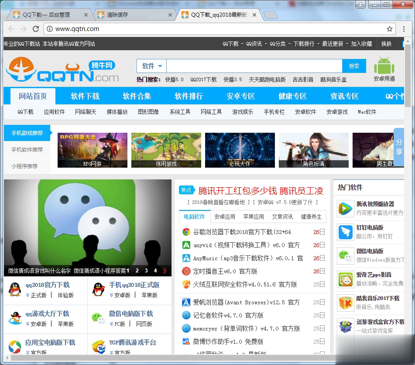Select the 文章资讯 content tab
Screen dimensions: 415x365
(x=282, y=217)
